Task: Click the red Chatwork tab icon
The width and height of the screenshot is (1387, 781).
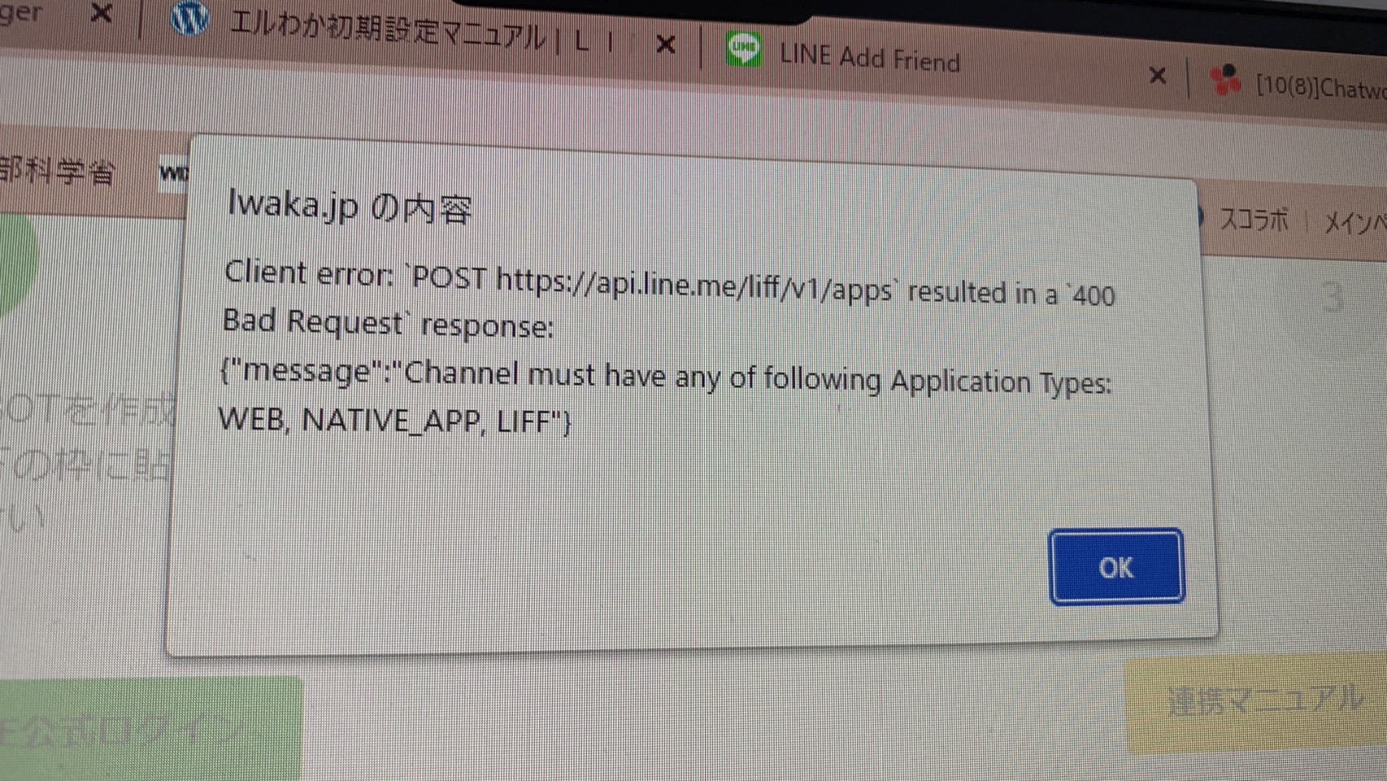Action: (1224, 81)
